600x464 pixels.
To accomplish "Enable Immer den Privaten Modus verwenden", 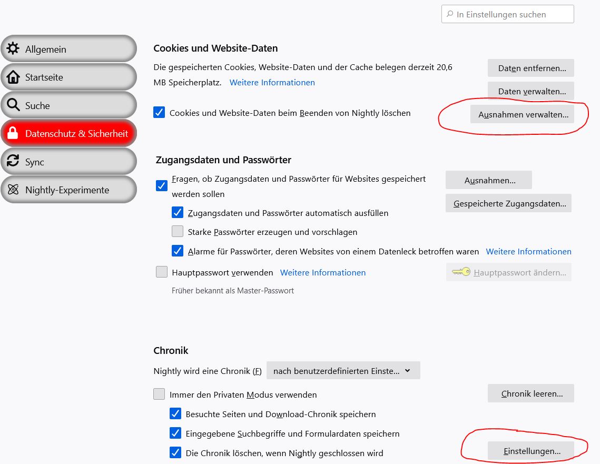I will pos(159,394).
